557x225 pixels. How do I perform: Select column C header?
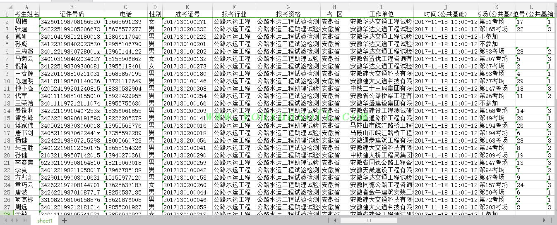point(125,7)
